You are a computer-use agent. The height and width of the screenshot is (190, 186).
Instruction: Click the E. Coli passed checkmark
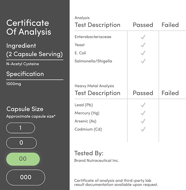click(143, 53)
